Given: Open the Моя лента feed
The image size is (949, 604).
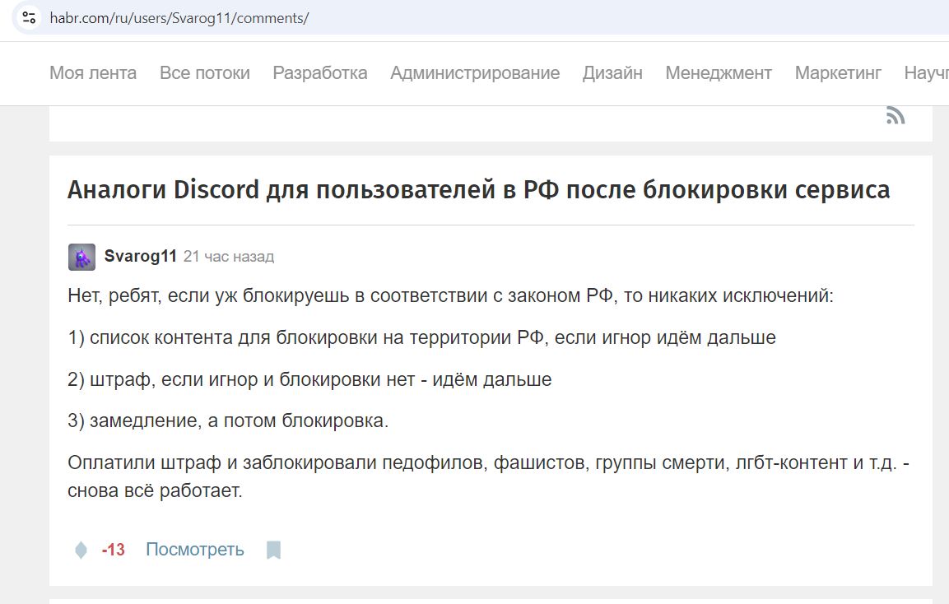Looking at the screenshot, I should pos(93,73).
